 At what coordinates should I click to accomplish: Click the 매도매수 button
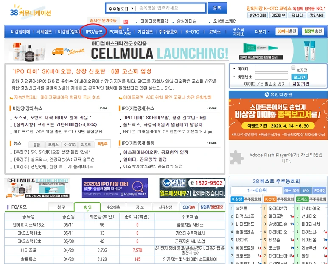(278, 15)
